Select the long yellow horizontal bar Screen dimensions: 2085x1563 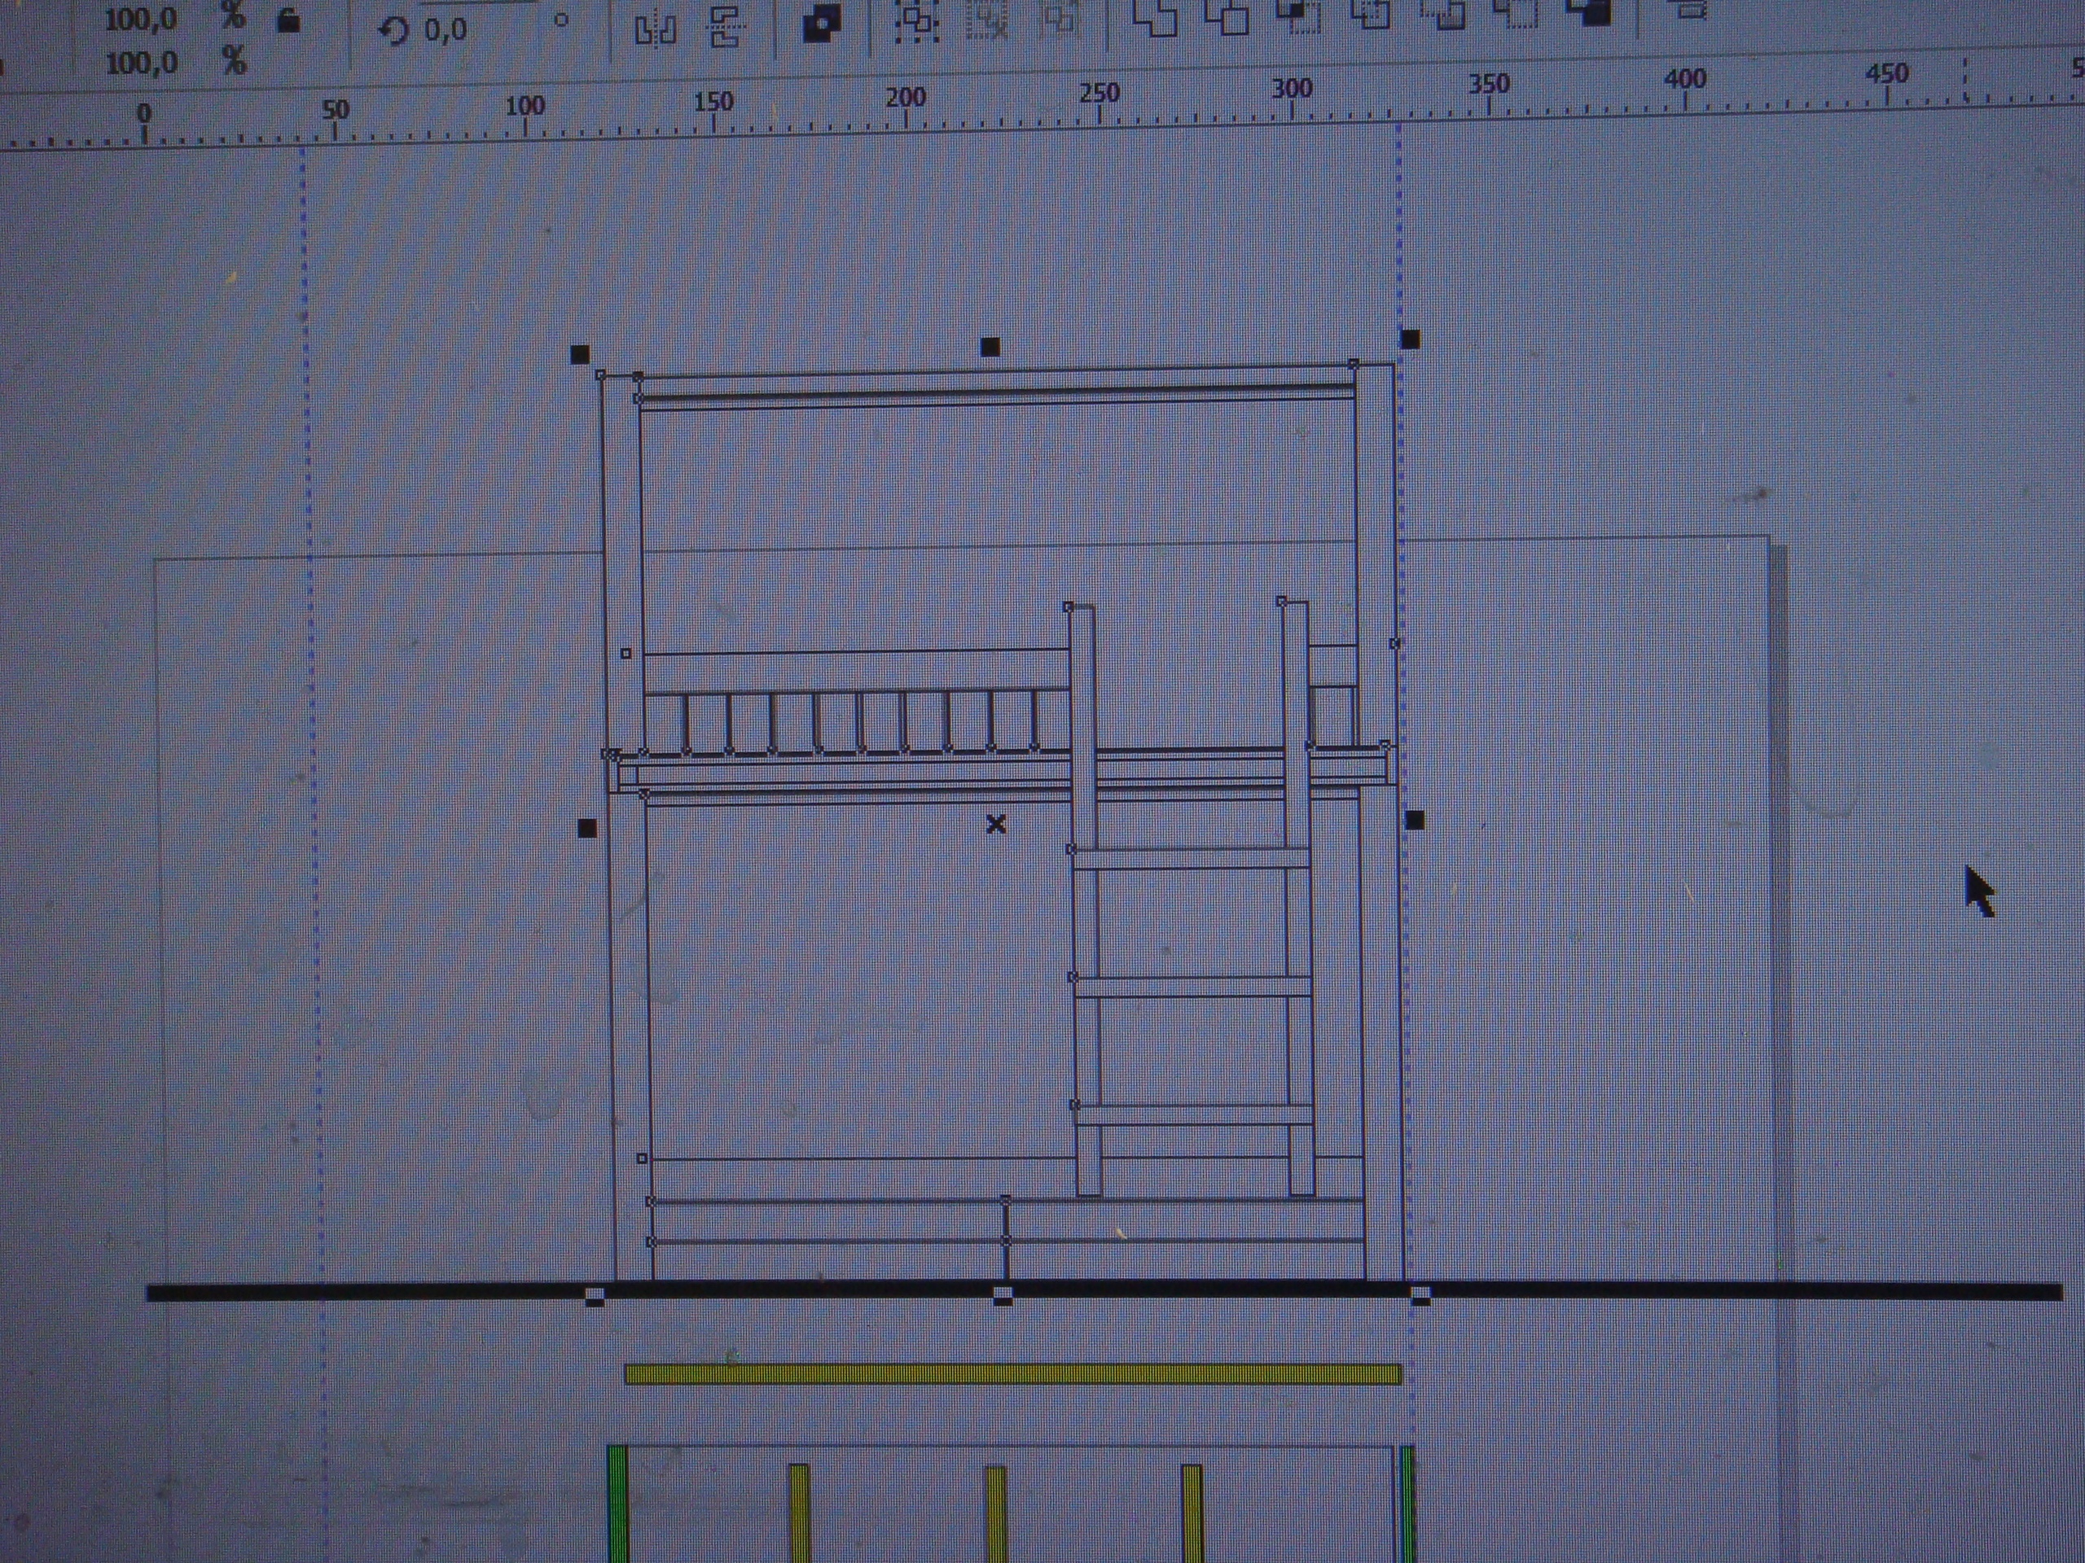(x=1012, y=1375)
